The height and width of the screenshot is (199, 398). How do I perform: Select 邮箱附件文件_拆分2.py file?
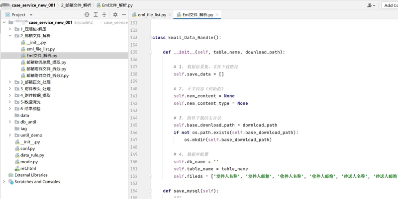pos(47,75)
